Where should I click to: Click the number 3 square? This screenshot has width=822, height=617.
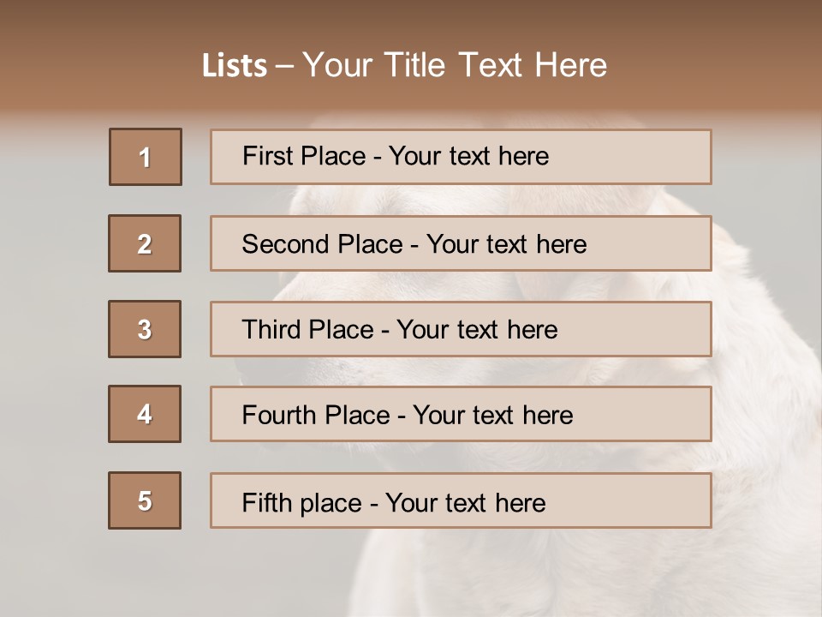point(145,329)
